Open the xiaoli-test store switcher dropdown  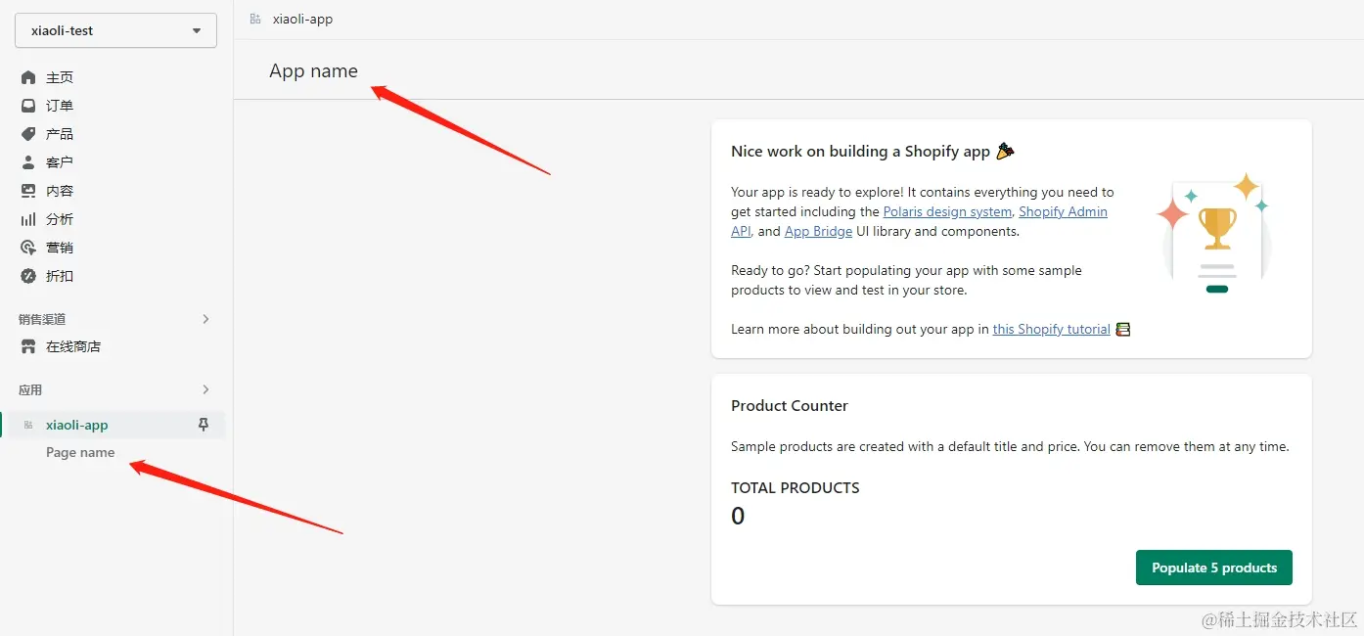point(115,30)
